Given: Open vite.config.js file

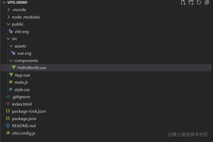Looking at the screenshot, I should [x=23, y=133].
